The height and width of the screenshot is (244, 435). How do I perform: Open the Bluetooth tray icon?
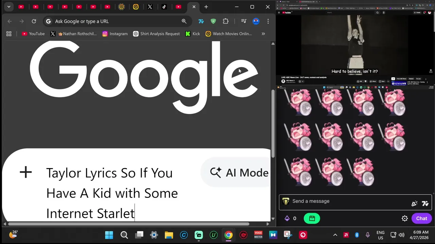point(357,235)
